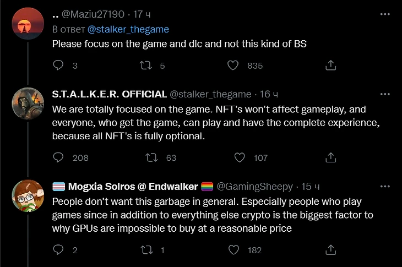This screenshot has width=402, height=267.
Task: Reply to Maziu27190's tweet
Action: [x=58, y=66]
